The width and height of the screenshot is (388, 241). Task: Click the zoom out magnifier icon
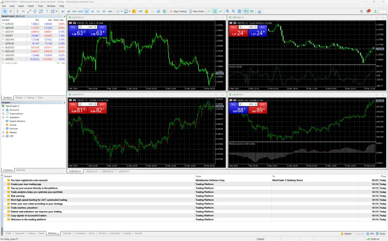coord(233,11)
